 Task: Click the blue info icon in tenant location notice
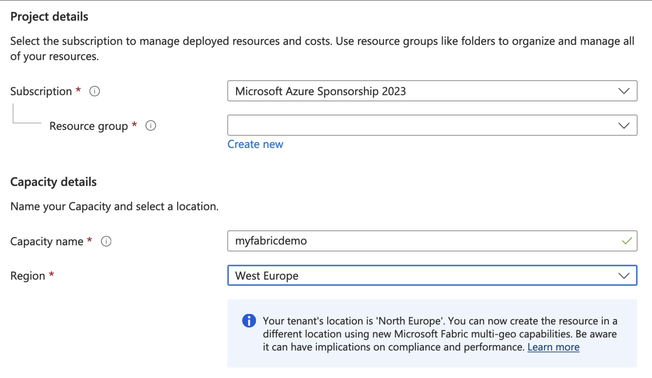[x=249, y=321]
